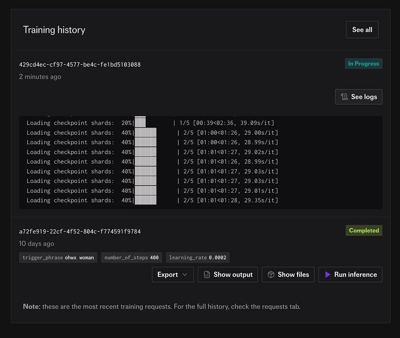The width and height of the screenshot is (400, 338).
Task: Click the In Progress status badge
Action: pyautogui.click(x=364, y=64)
